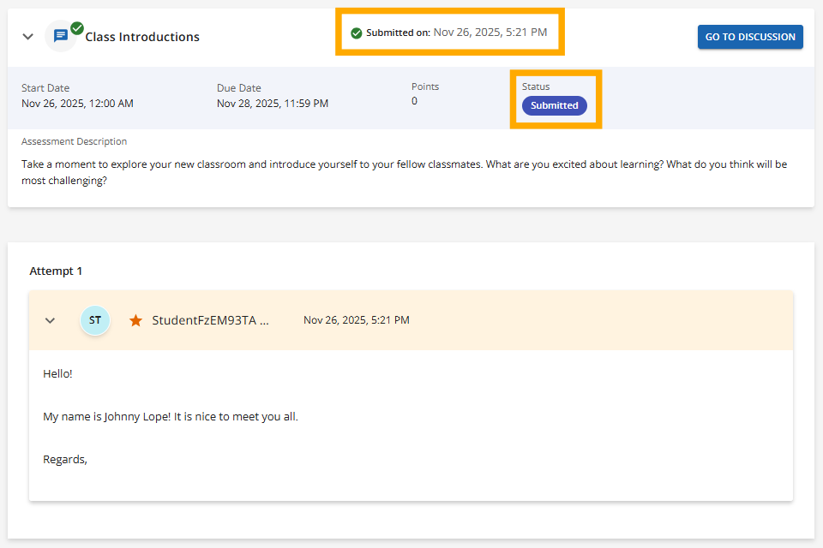Click the Start Date value Nov 26, 2025
This screenshot has height=548, width=823.
click(x=77, y=104)
